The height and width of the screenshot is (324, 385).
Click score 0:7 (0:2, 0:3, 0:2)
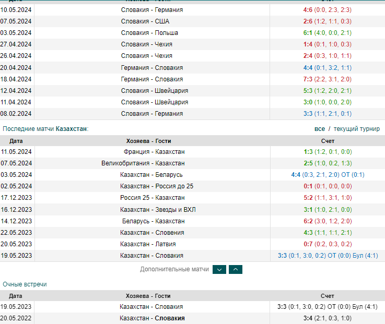click(x=328, y=244)
